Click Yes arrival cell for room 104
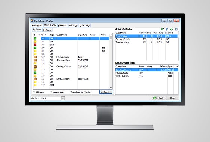 pos(104,48)
